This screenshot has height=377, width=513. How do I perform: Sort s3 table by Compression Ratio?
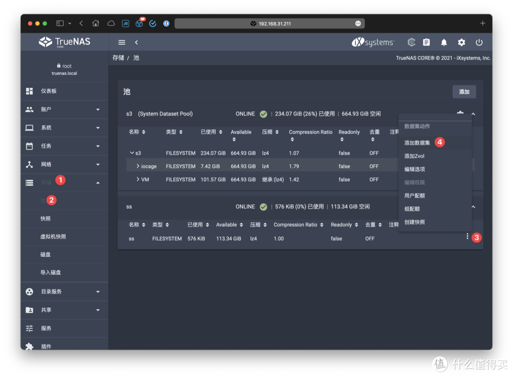click(311, 135)
